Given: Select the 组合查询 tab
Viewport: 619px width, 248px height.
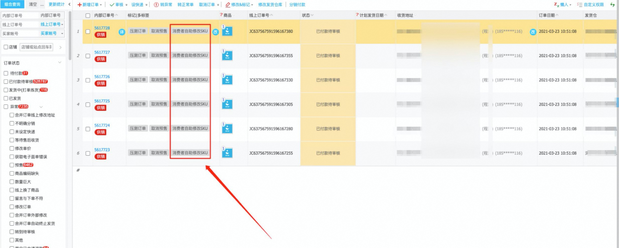Looking at the screenshot, I should point(12,4).
